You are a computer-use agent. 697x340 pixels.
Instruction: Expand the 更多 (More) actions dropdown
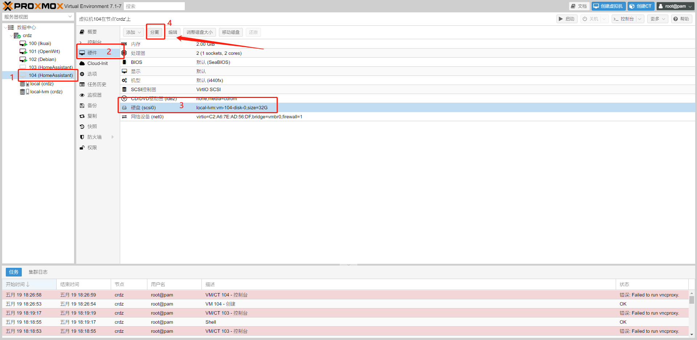point(657,19)
